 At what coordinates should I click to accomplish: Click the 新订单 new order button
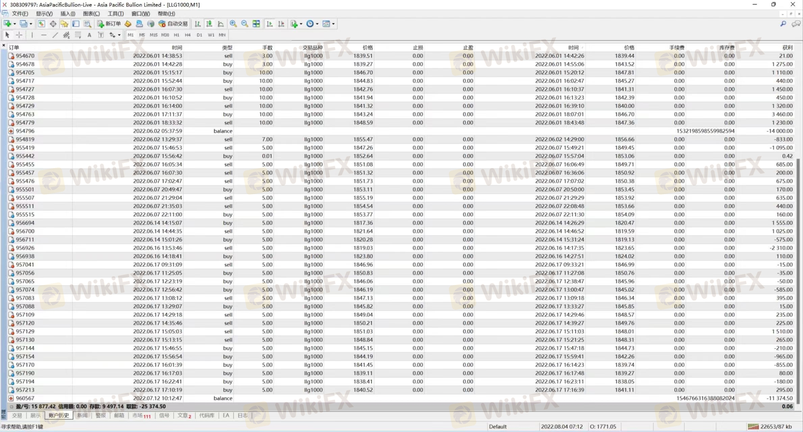[x=109, y=24]
